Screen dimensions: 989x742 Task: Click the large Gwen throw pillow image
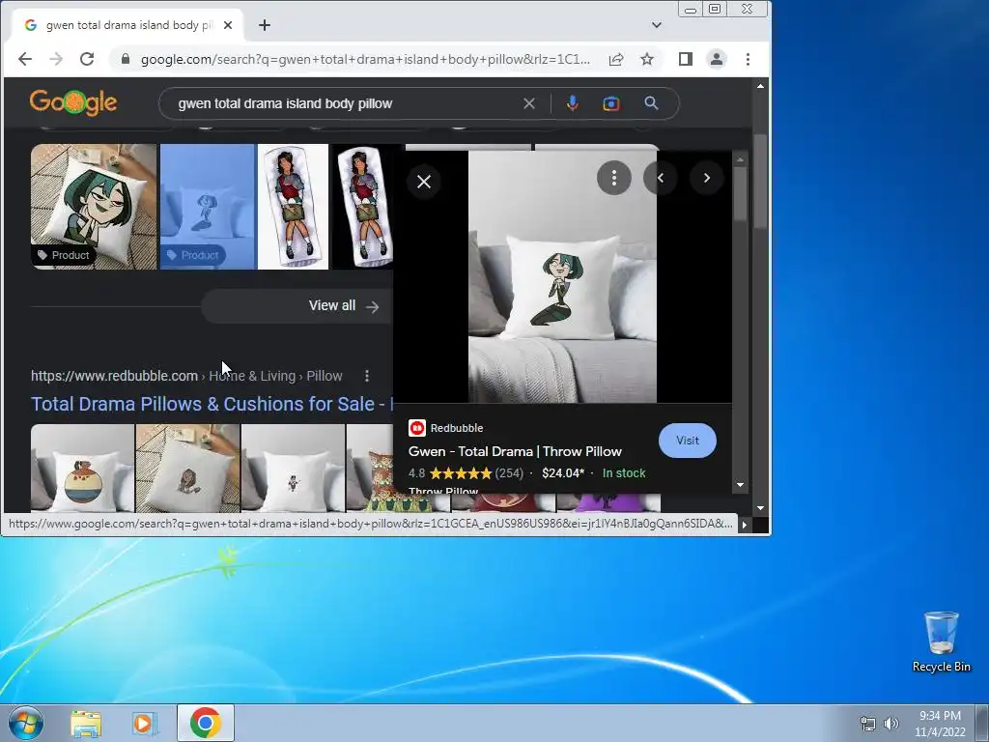[x=563, y=276]
